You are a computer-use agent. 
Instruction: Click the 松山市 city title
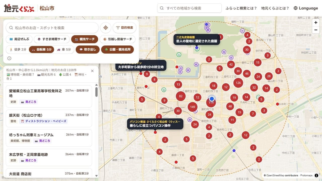tap(47, 8)
